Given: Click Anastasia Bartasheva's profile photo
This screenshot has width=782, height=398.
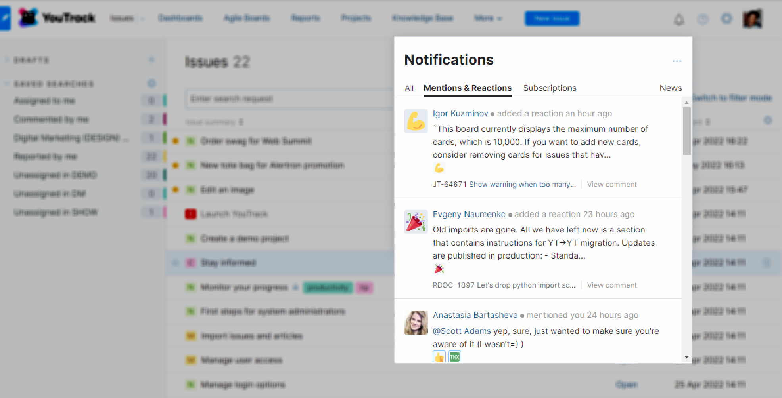Looking at the screenshot, I should coord(416,322).
